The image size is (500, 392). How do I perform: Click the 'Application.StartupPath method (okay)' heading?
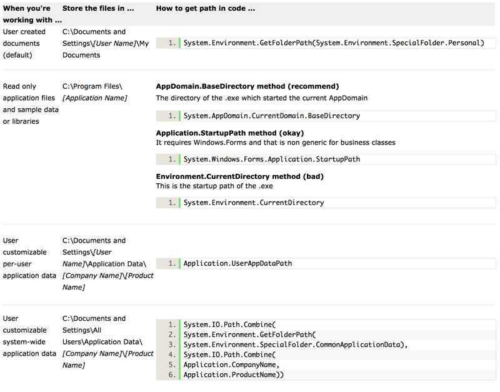[x=229, y=133]
